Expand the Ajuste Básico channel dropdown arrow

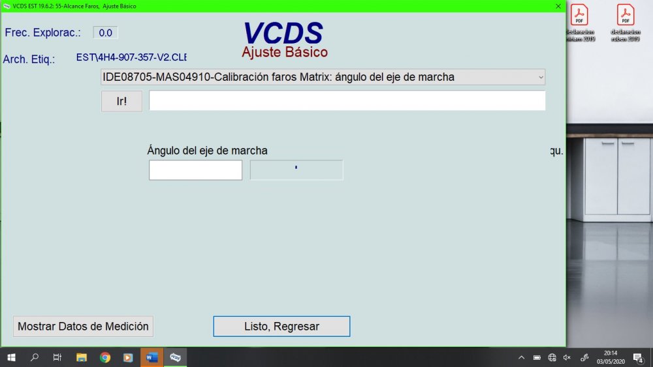click(540, 78)
